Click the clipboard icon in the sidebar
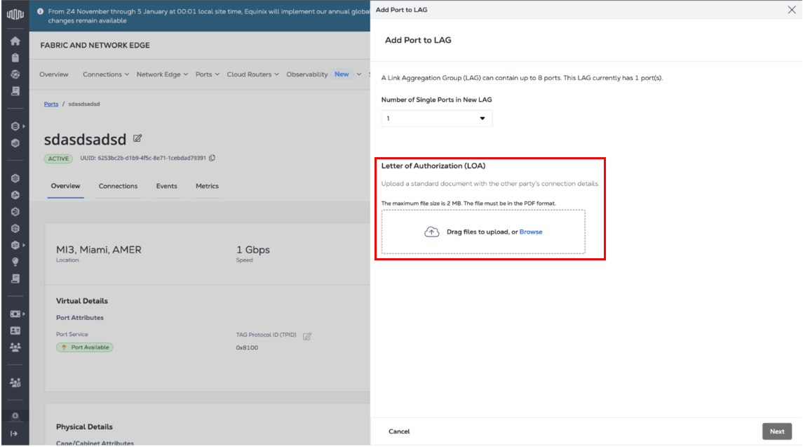Viewport: 803px width, 447px height. (x=15, y=58)
